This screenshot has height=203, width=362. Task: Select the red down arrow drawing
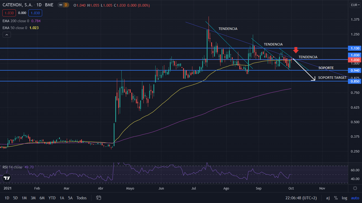(296, 50)
